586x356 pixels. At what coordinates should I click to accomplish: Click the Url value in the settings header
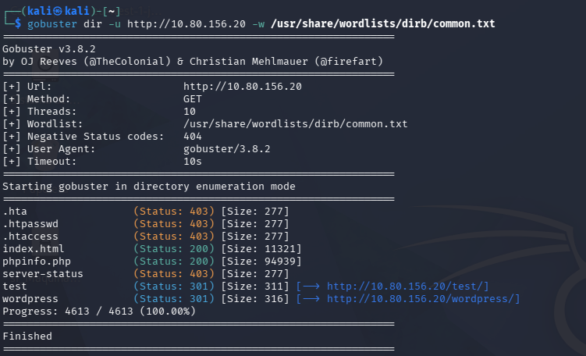243,87
